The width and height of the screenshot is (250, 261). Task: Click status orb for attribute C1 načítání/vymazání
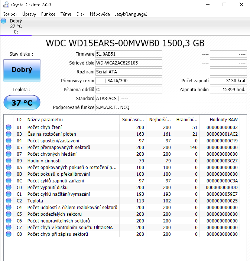(9, 194)
